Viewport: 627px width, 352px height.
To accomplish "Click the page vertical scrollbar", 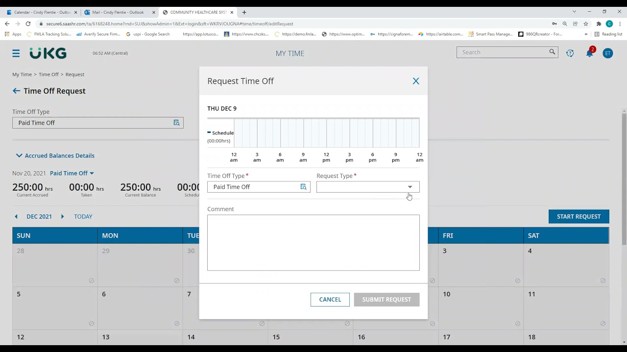I will (x=624, y=178).
